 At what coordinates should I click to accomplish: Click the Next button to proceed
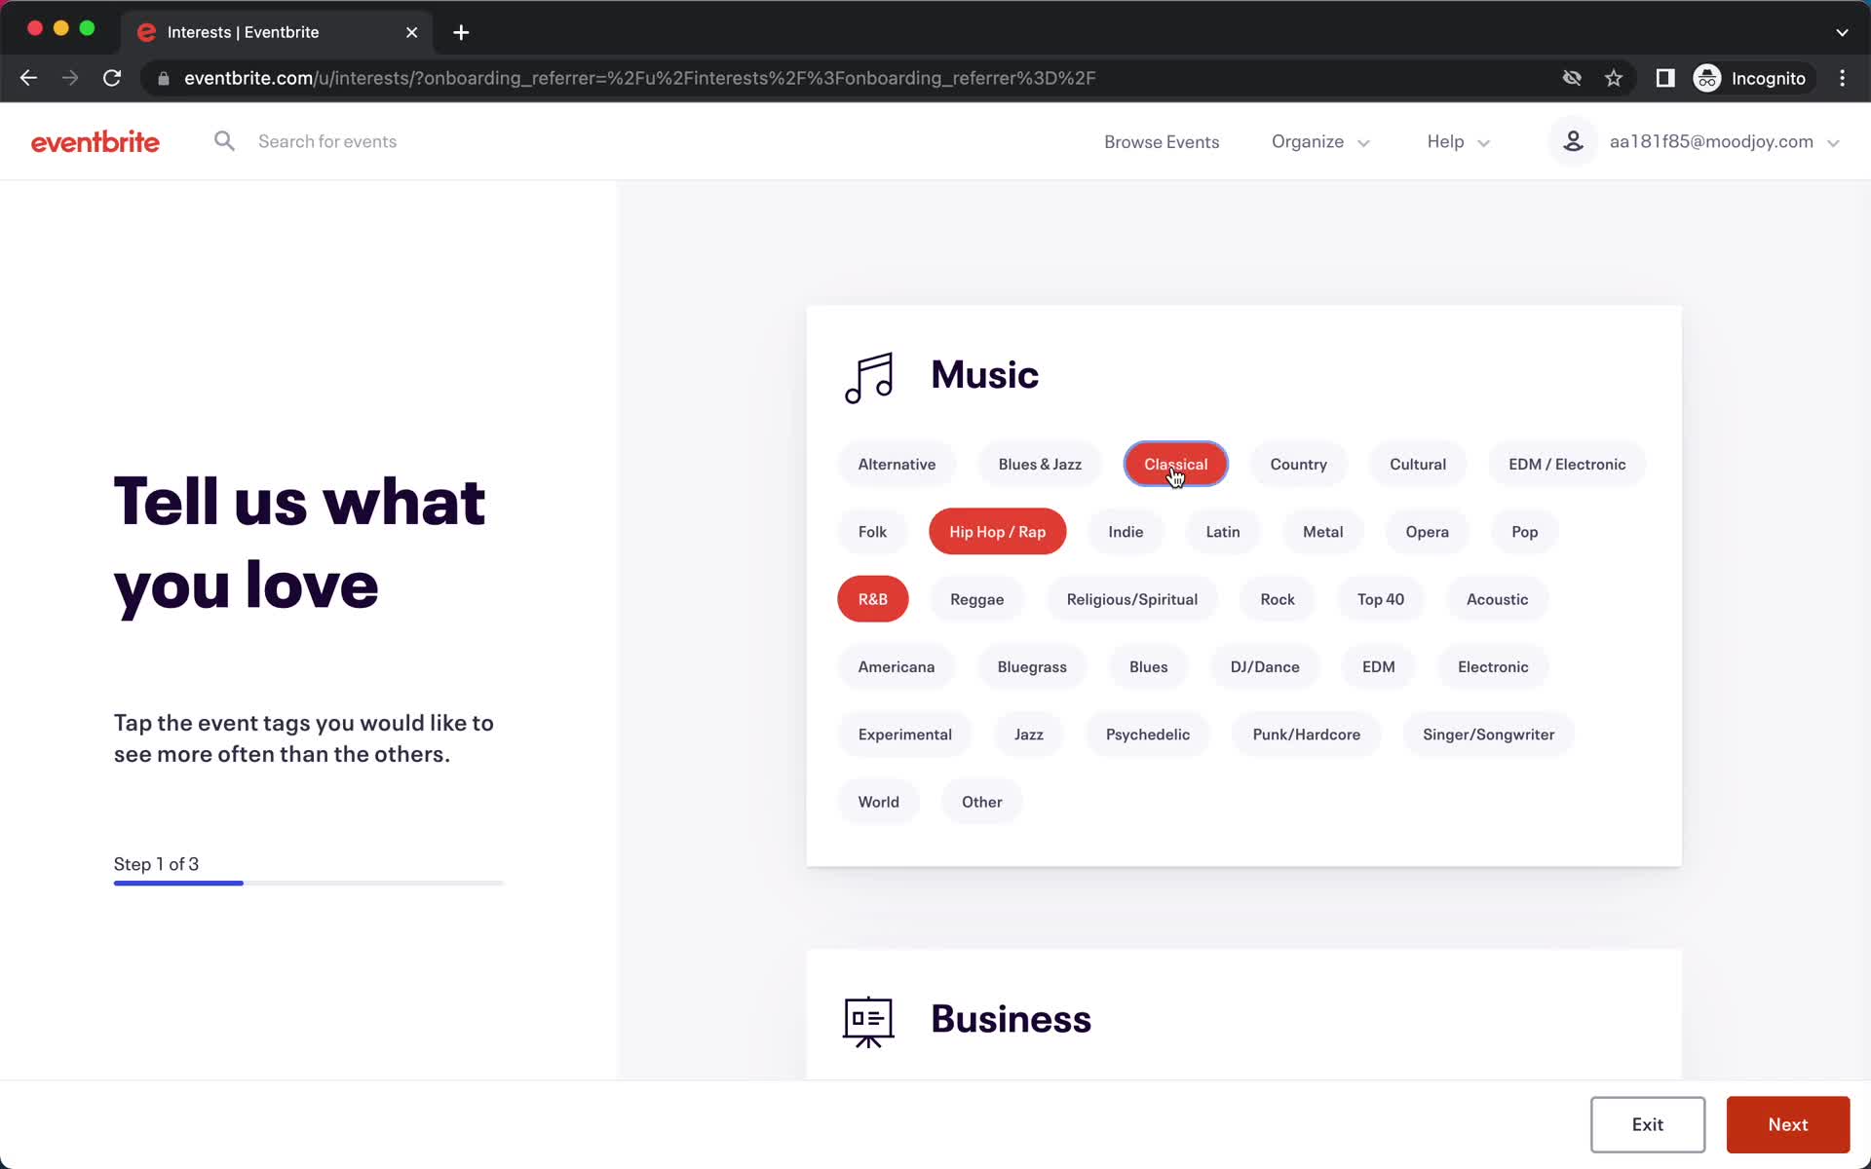[x=1789, y=1123]
